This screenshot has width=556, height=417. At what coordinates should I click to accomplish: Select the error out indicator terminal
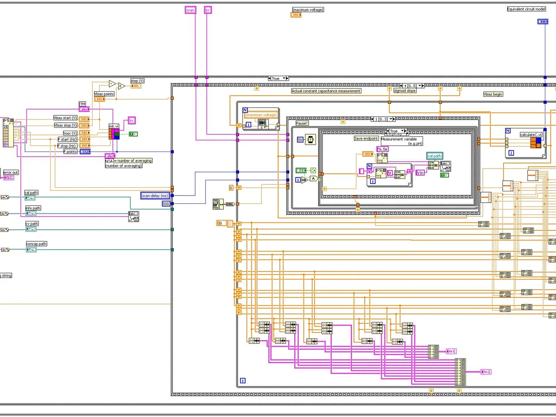click(x=10, y=177)
